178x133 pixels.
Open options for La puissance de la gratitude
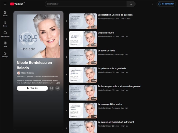coord(172,75)
